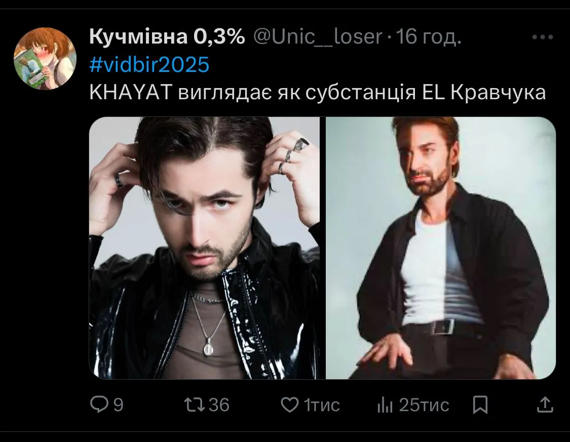Open the view analytics bar chart icon
The width and height of the screenshot is (570, 442).
pyautogui.click(x=385, y=405)
